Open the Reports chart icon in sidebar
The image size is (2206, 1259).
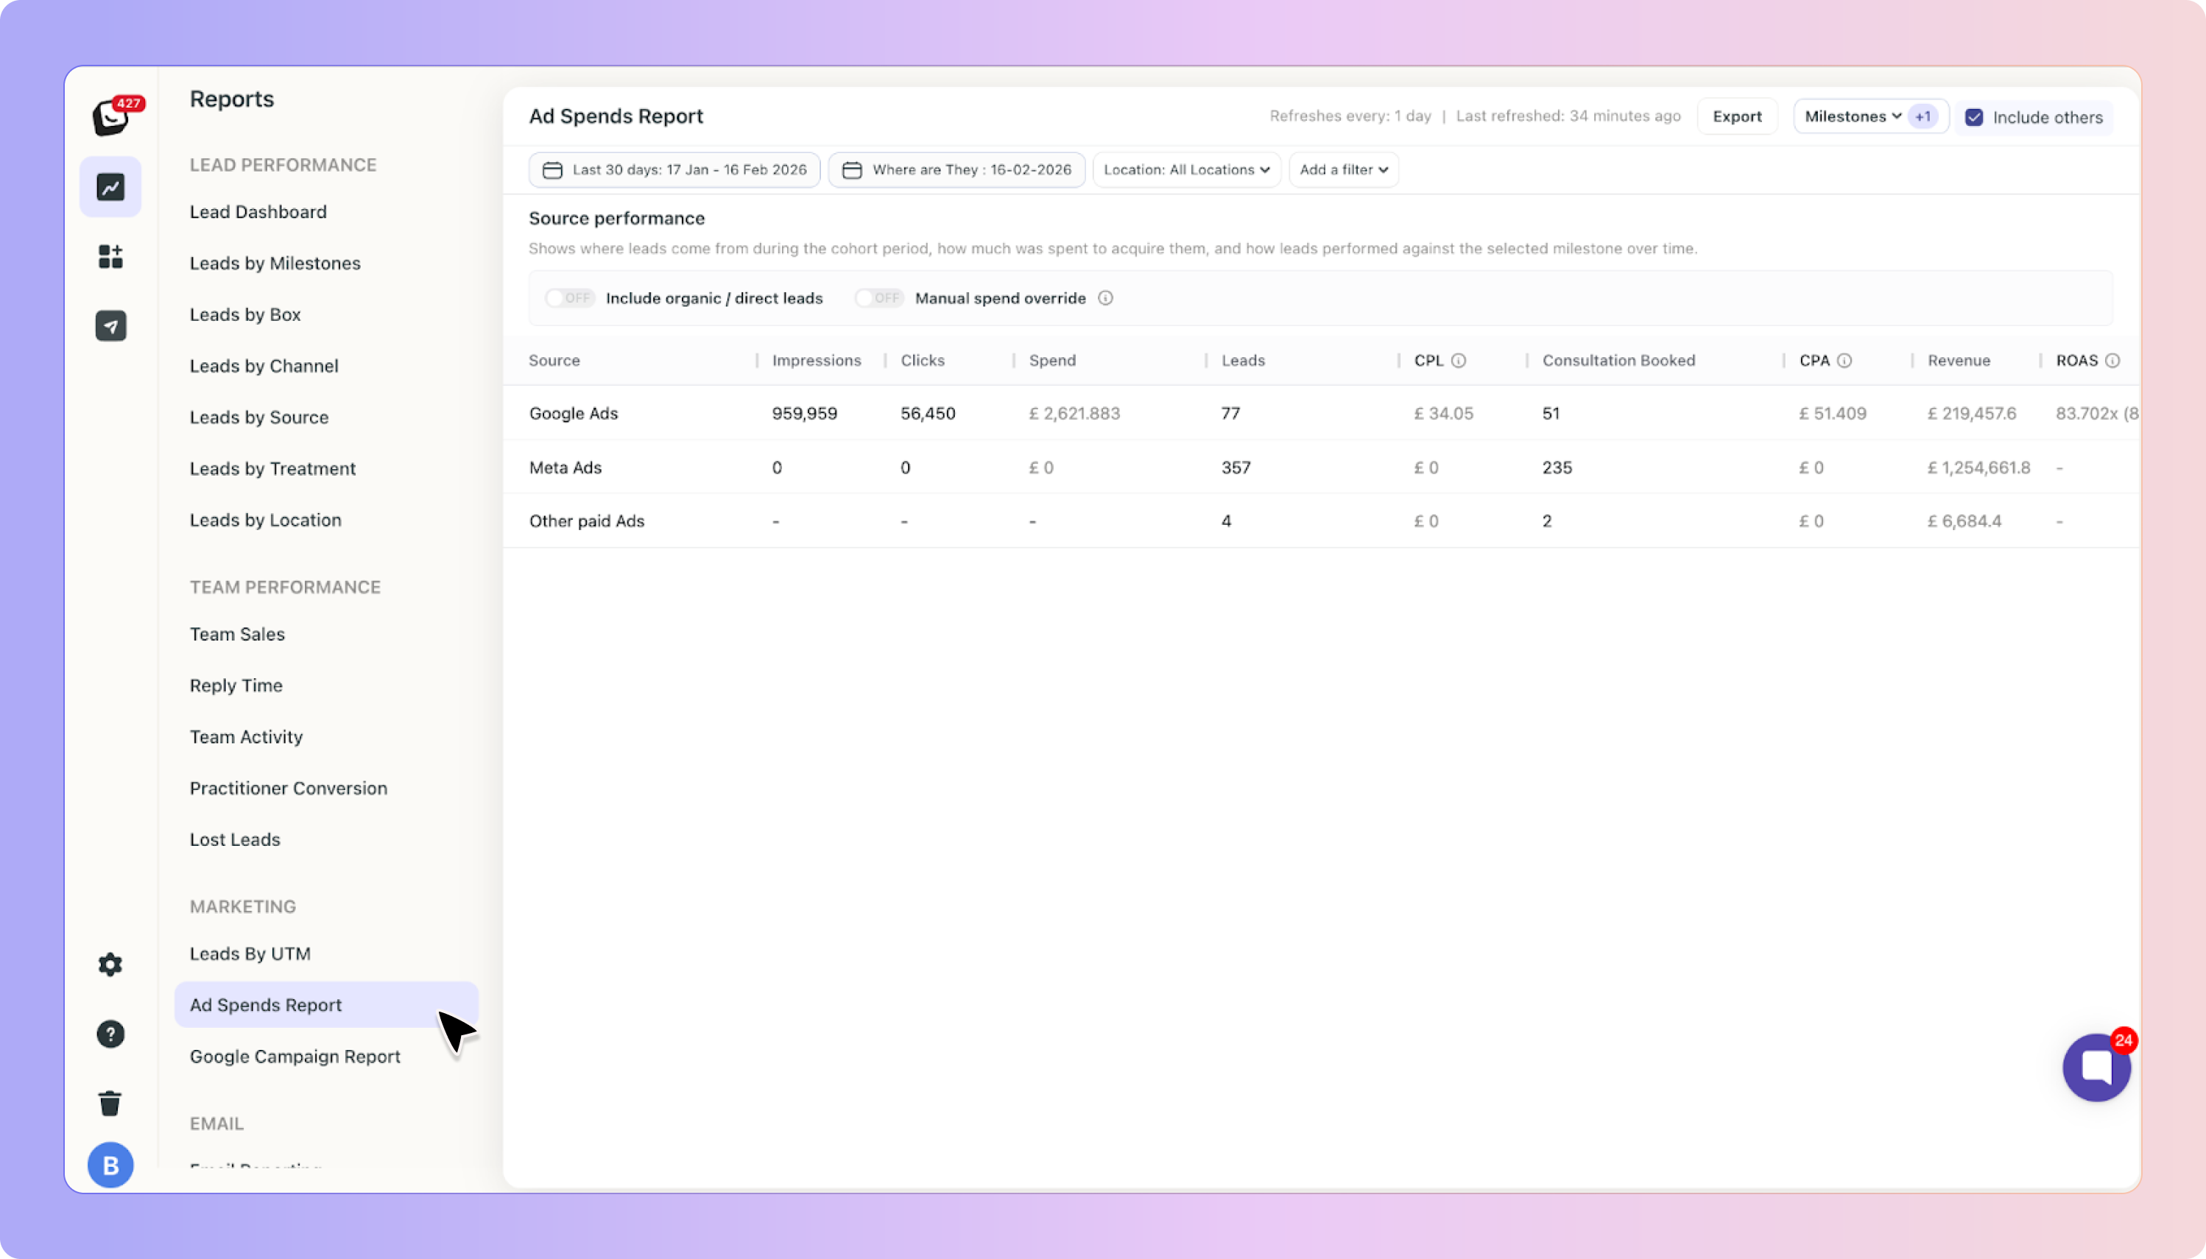pos(110,187)
